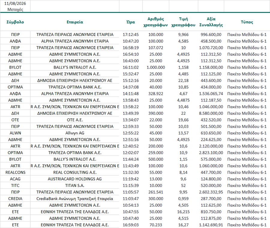Image resolution: width=270 pixels, height=228 pixels.
Task: Click Πακέτο Μεθόδου 6-1 in the 16:59:03 row
Action: (x=247, y=225)
